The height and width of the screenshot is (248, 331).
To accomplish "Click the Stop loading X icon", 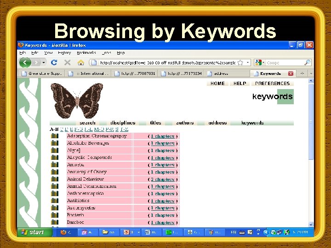I will coord(67,62).
